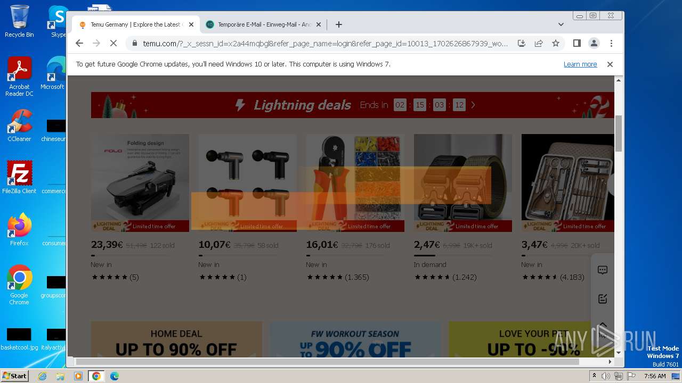Click the rating with (1.365) reviews
This screenshot has width=682, height=383.
[338, 277]
